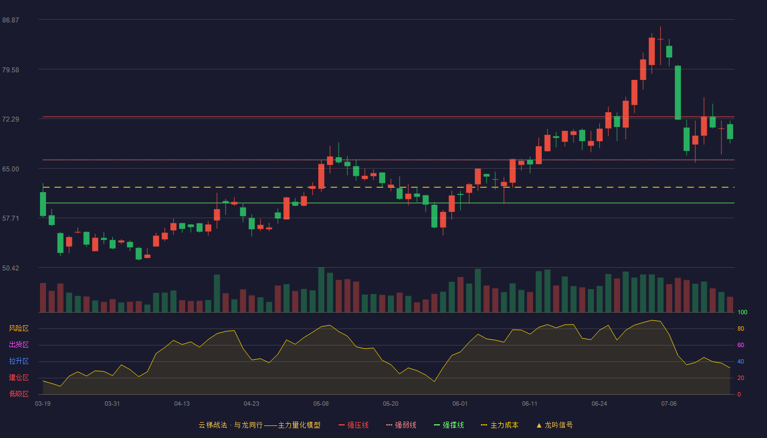
Task: Click the 04-13 date label
Action: [x=182, y=404]
